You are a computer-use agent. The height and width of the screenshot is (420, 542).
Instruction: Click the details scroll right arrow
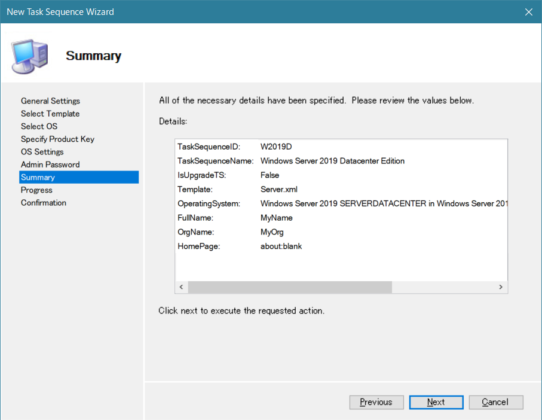501,287
